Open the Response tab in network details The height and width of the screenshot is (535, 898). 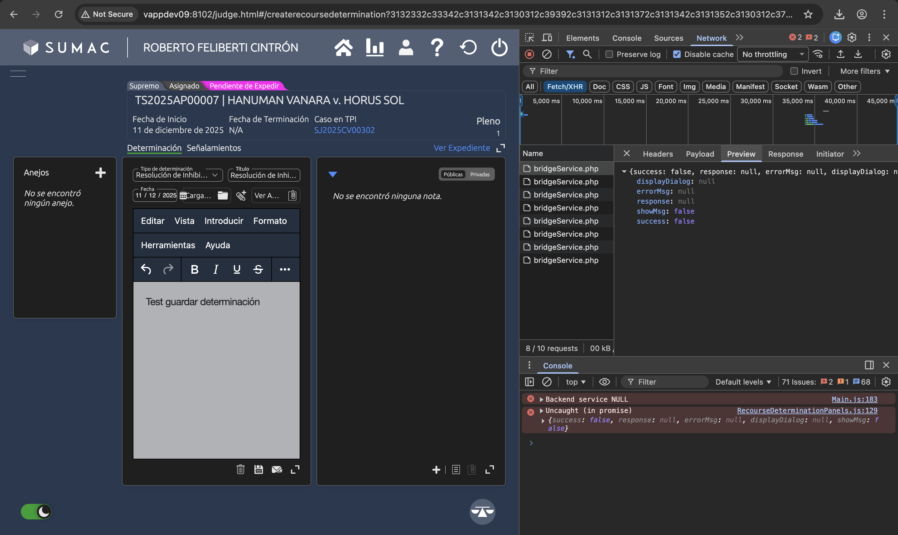[785, 154]
